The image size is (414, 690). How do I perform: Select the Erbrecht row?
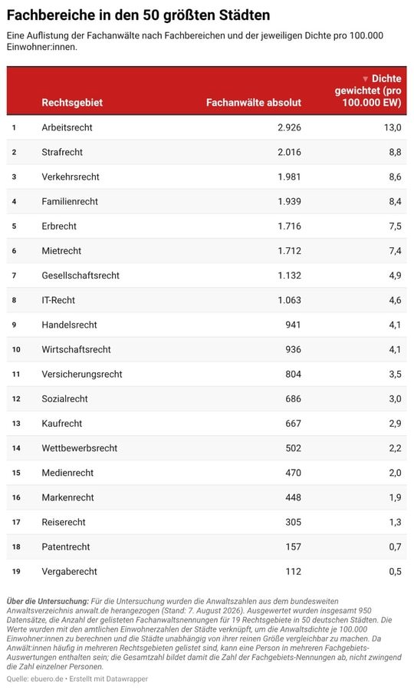click(x=206, y=226)
